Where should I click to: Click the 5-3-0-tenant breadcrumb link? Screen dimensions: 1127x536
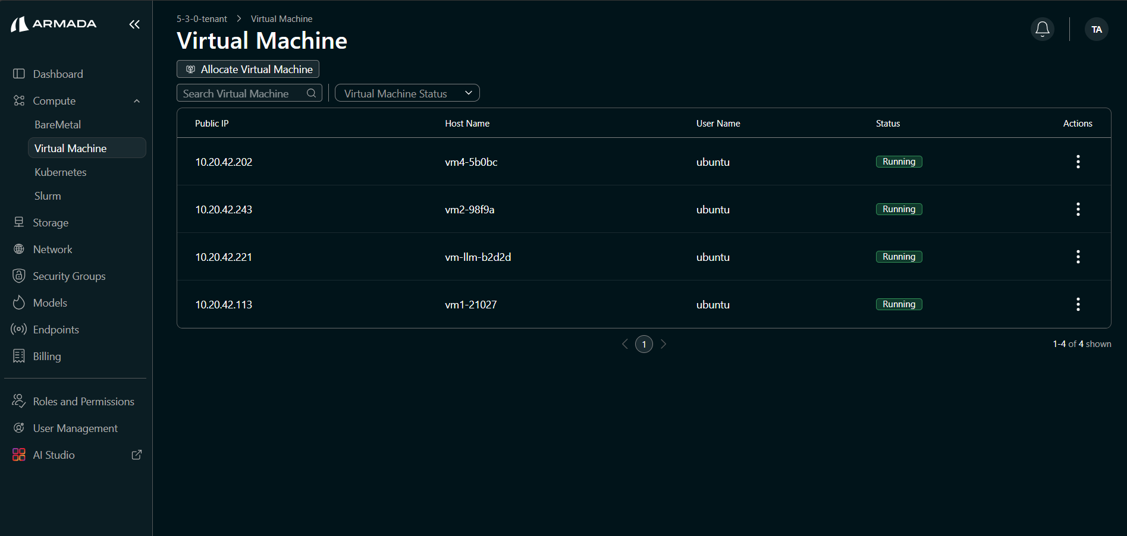pos(202,19)
